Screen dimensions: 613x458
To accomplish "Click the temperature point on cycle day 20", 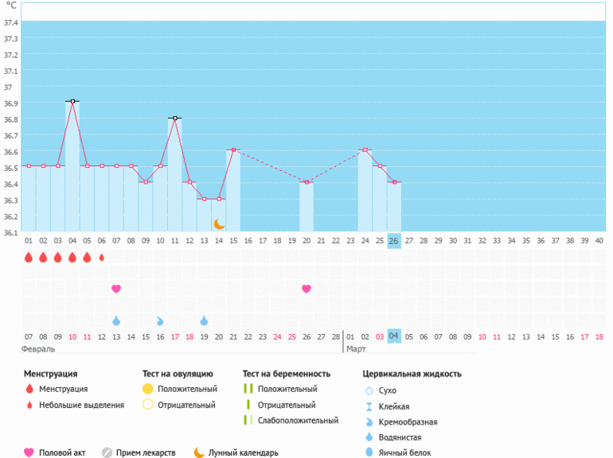I will tap(306, 182).
